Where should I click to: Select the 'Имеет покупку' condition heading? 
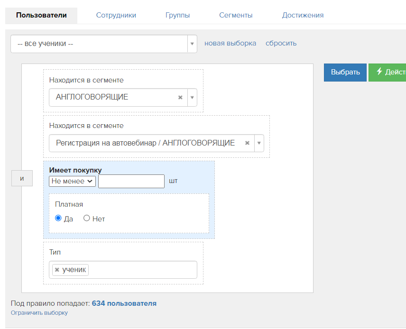pos(75,170)
